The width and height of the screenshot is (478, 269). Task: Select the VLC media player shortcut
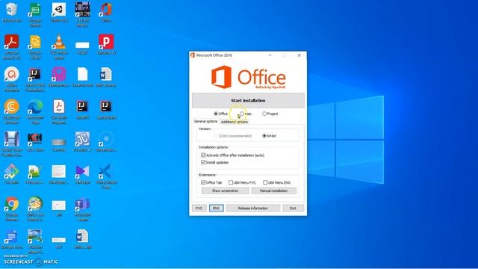[x=59, y=46]
